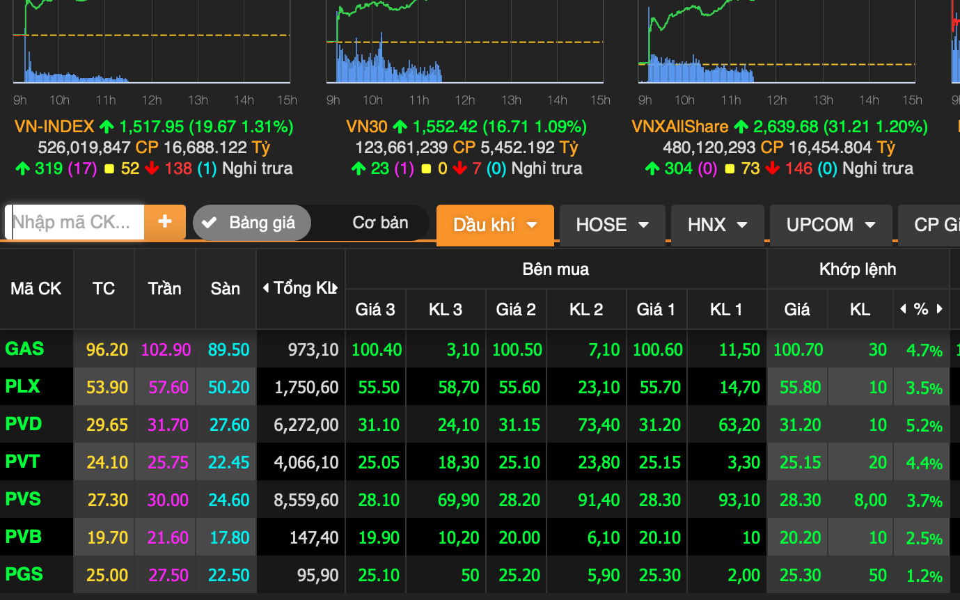960x600 pixels.
Task: Click the TC column header
Action: coord(104,289)
